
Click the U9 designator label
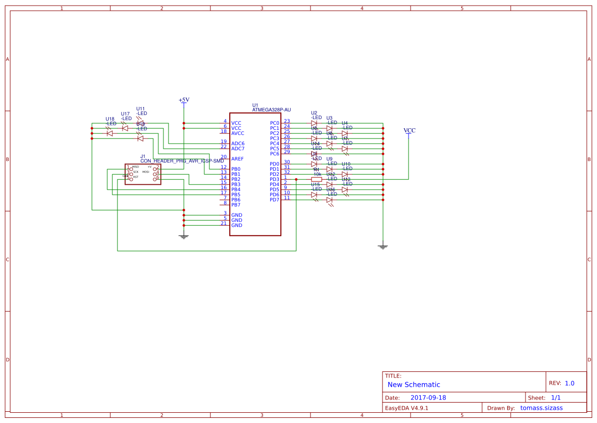coord(329,159)
